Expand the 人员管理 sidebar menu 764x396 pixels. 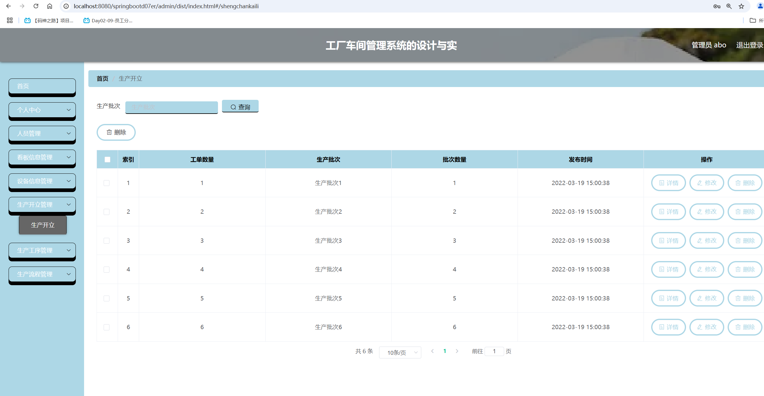[42, 133]
